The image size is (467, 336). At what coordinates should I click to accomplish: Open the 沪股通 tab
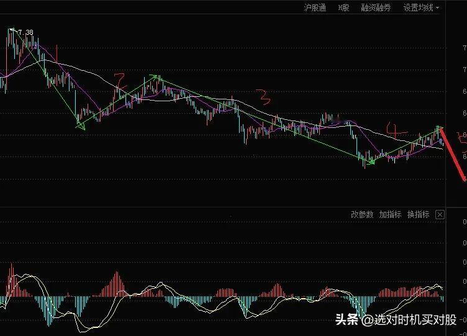315,7
